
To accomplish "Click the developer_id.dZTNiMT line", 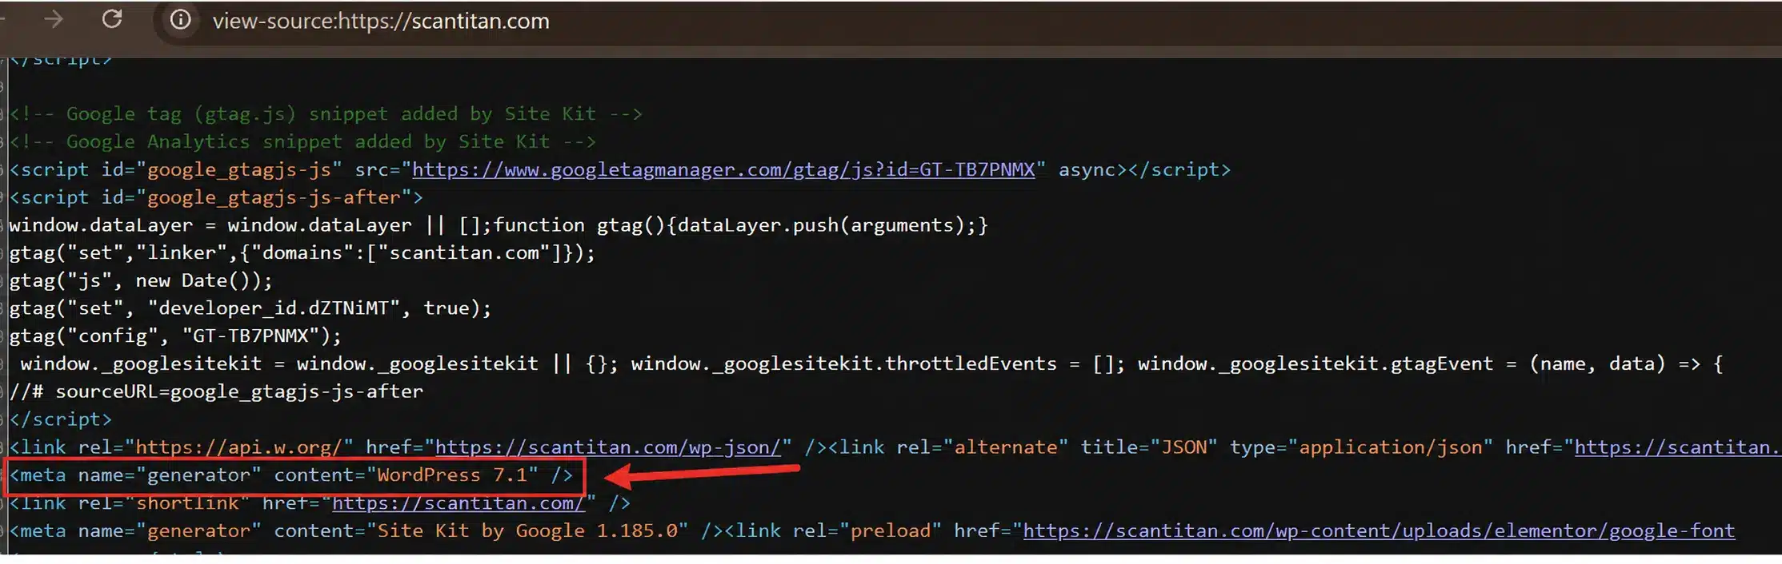I will (x=250, y=308).
